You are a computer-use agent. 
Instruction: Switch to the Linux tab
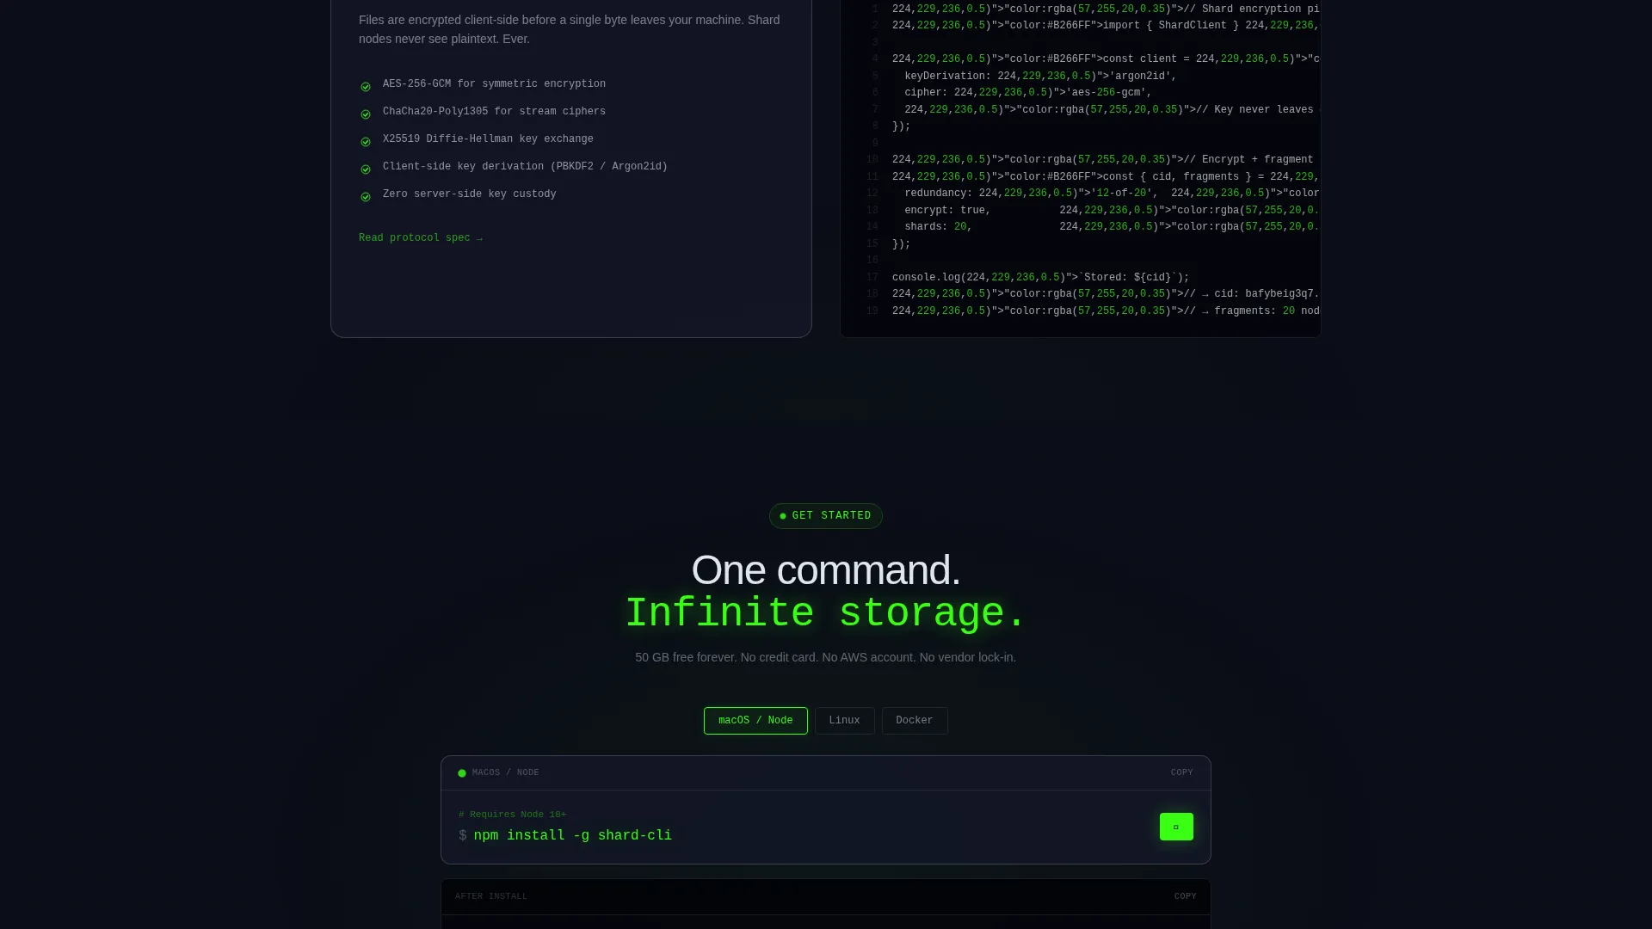844,721
